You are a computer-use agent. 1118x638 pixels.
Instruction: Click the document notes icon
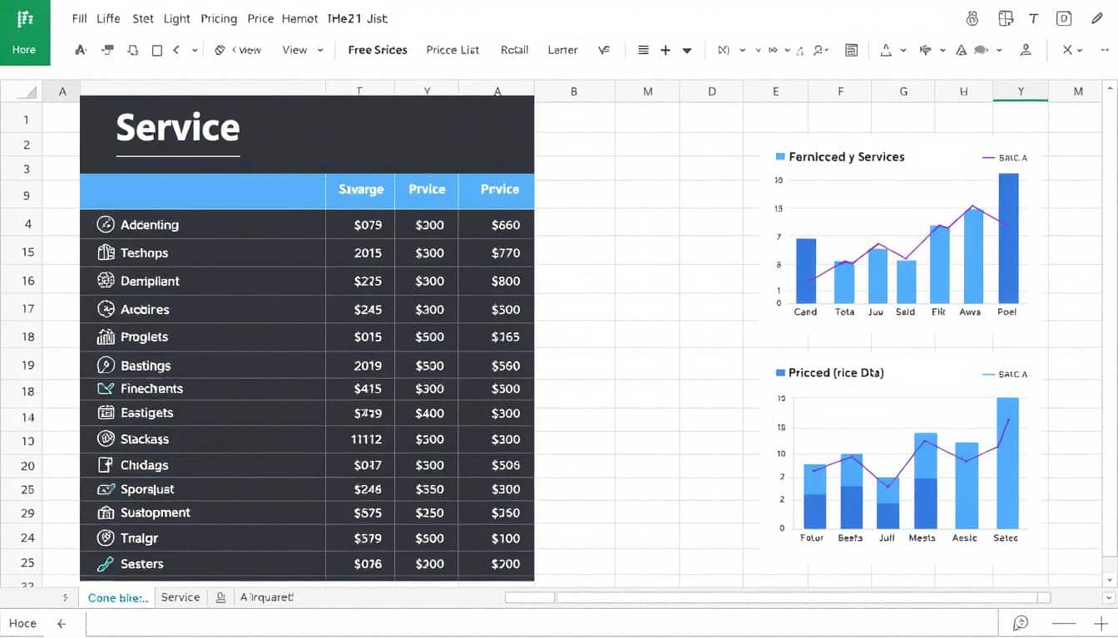point(851,50)
